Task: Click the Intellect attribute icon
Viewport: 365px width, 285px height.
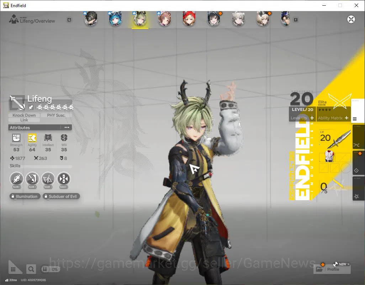Action: tap(48, 138)
